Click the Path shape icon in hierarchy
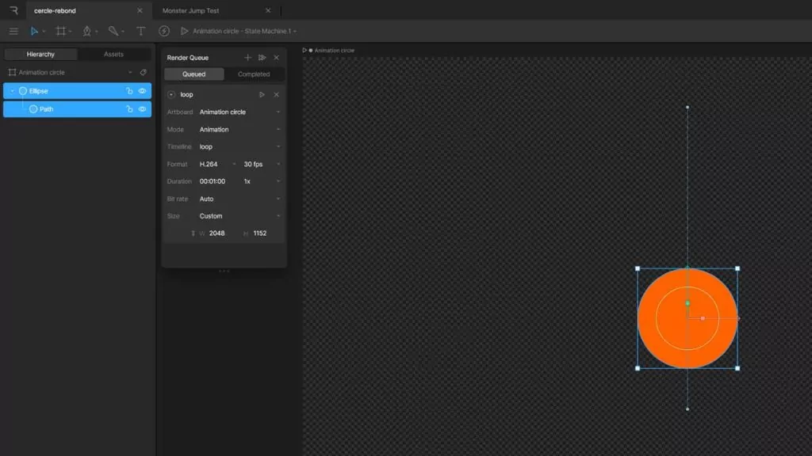This screenshot has width=812, height=456. coord(33,109)
